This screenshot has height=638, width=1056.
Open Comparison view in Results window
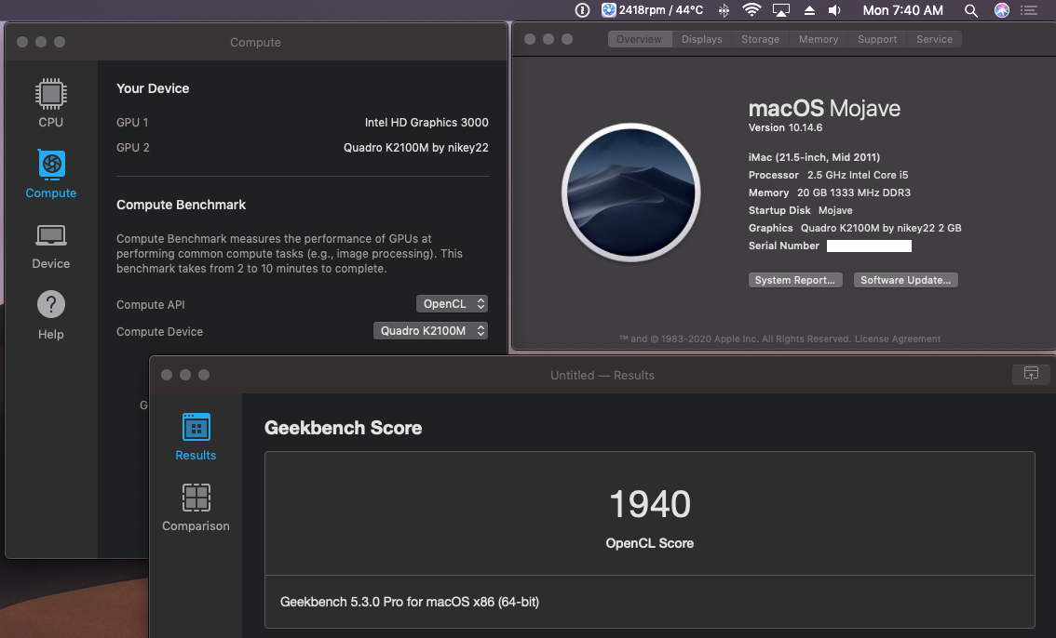(x=196, y=508)
